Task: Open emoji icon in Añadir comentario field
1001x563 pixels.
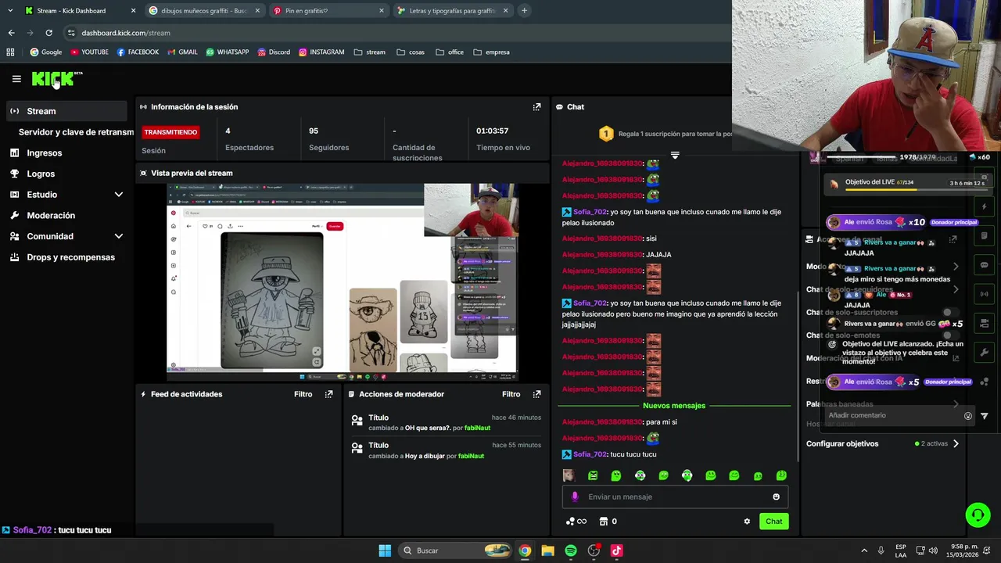Action: coord(967,416)
